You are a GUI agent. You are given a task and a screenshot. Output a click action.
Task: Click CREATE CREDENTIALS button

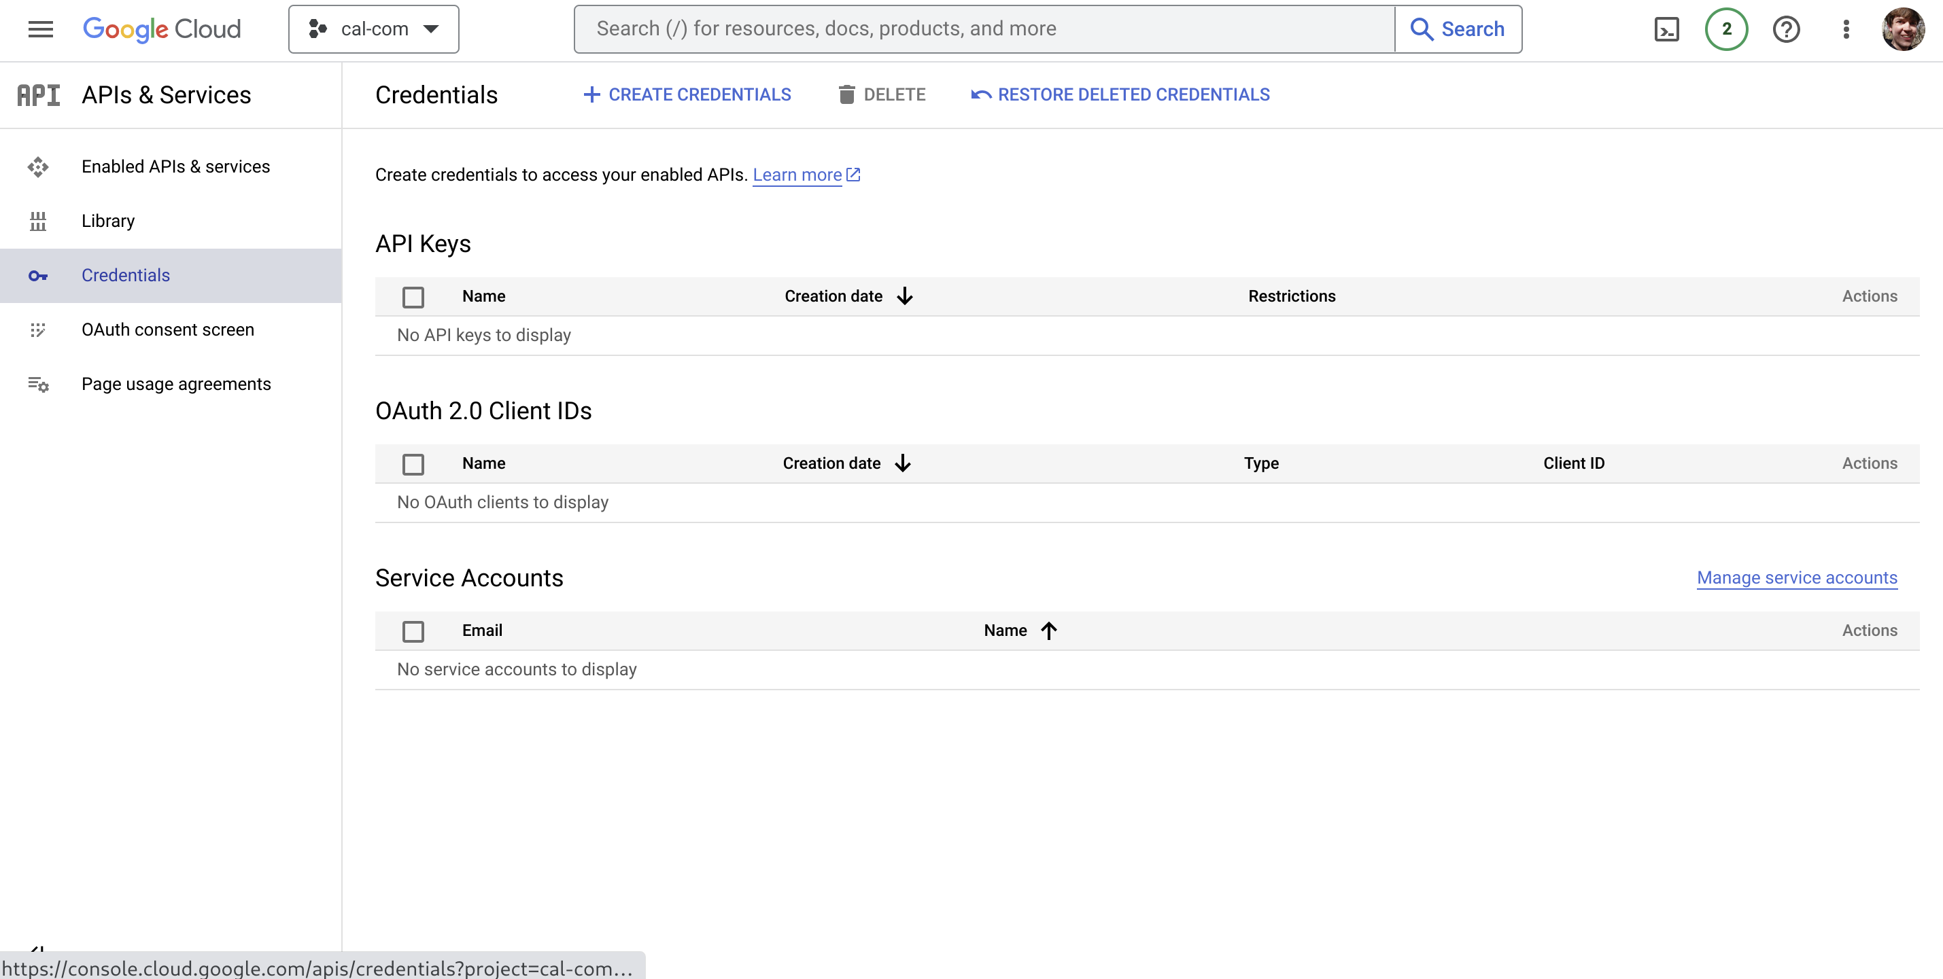click(x=686, y=94)
